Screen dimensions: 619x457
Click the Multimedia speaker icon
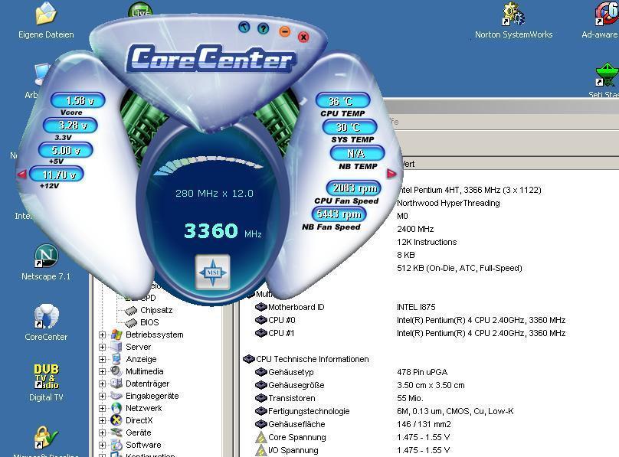(116, 371)
